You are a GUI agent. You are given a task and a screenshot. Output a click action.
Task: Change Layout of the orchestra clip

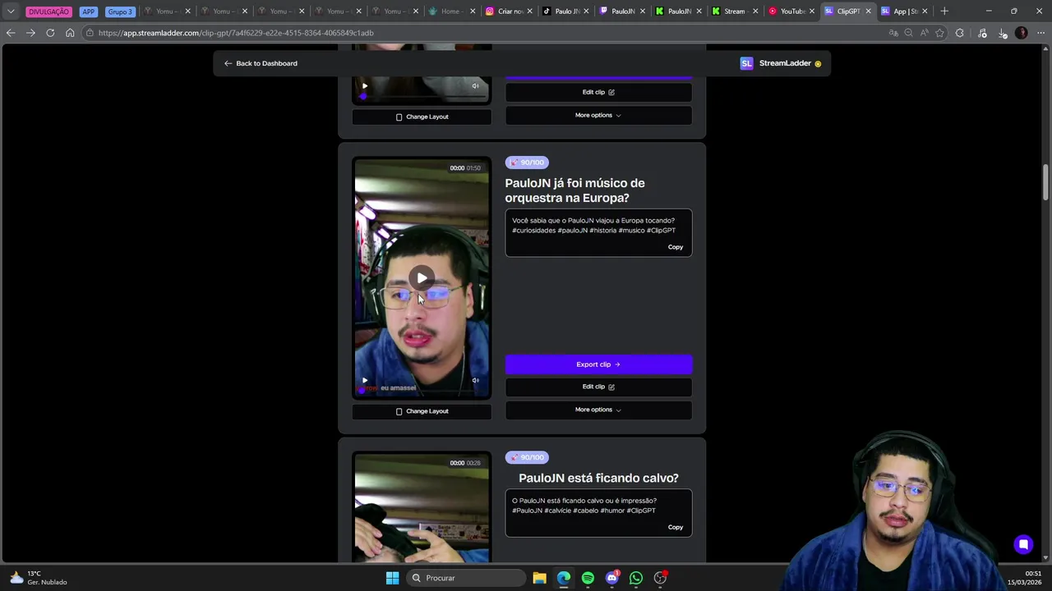422,411
